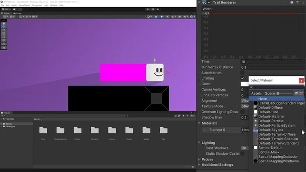Open the Cast Shadows dropdown
The image size is (306, 172).
click(x=245, y=148)
